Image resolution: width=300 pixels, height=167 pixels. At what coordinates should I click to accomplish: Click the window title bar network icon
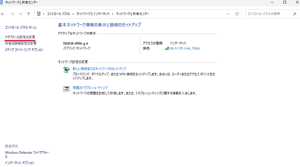[2, 2]
